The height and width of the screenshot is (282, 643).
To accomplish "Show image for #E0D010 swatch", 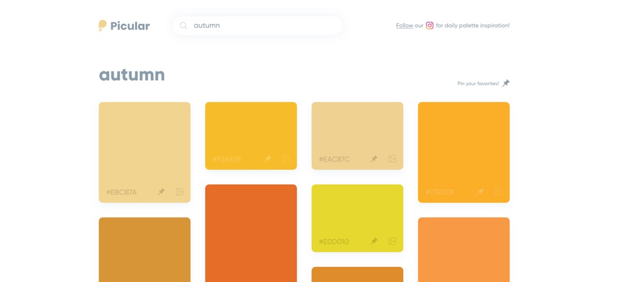I will (x=392, y=241).
